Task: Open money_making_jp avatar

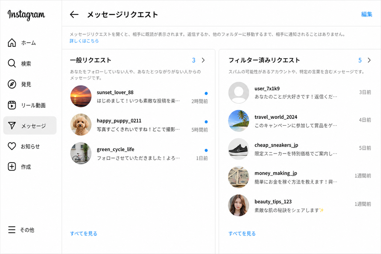Action: (x=239, y=177)
